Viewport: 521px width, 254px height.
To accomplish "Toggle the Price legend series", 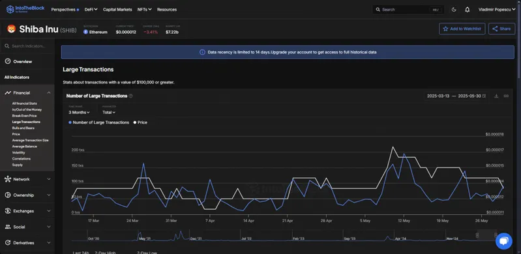I will [x=140, y=122].
